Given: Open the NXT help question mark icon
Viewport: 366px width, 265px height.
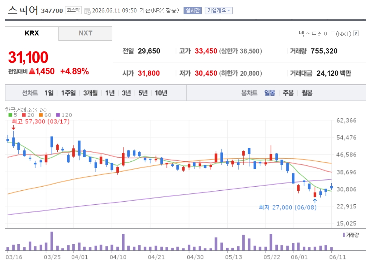Looking at the screenshot, I should (x=356, y=34).
